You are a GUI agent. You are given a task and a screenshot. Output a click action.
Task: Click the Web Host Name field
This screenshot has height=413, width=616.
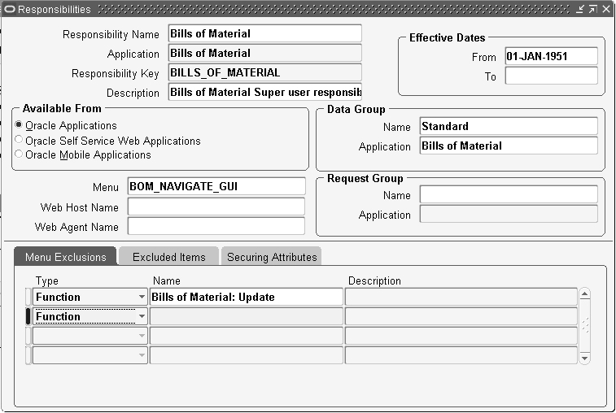click(216, 206)
